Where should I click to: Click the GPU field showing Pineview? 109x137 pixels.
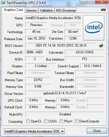36,25
